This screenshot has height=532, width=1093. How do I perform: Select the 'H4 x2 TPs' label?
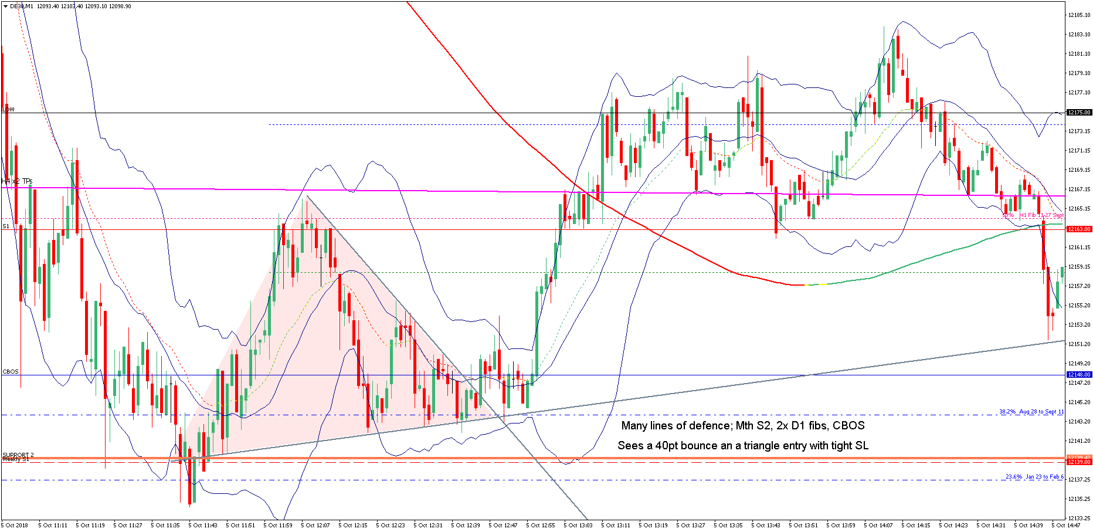click(x=18, y=181)
